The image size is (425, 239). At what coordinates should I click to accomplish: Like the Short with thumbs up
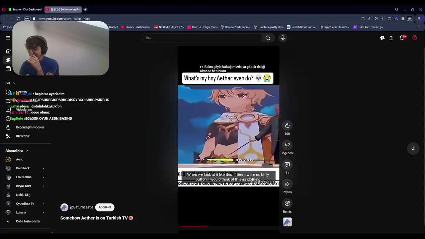287,125
